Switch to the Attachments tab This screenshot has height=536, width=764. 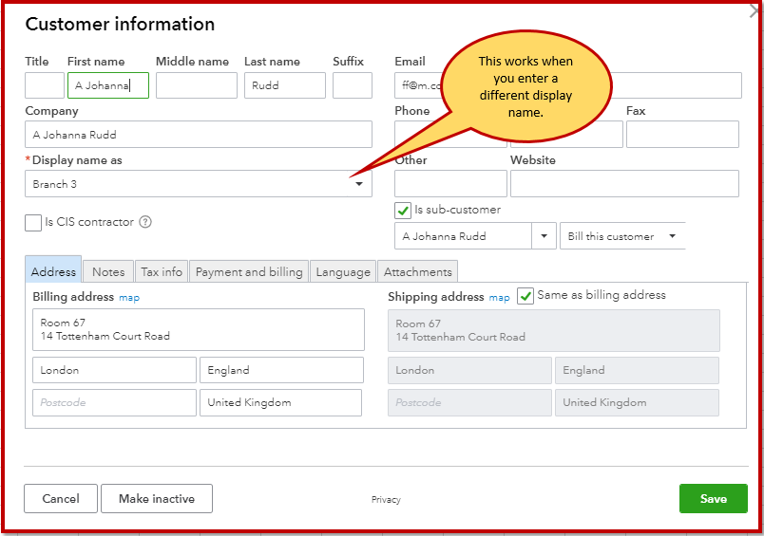click(417, 271)
